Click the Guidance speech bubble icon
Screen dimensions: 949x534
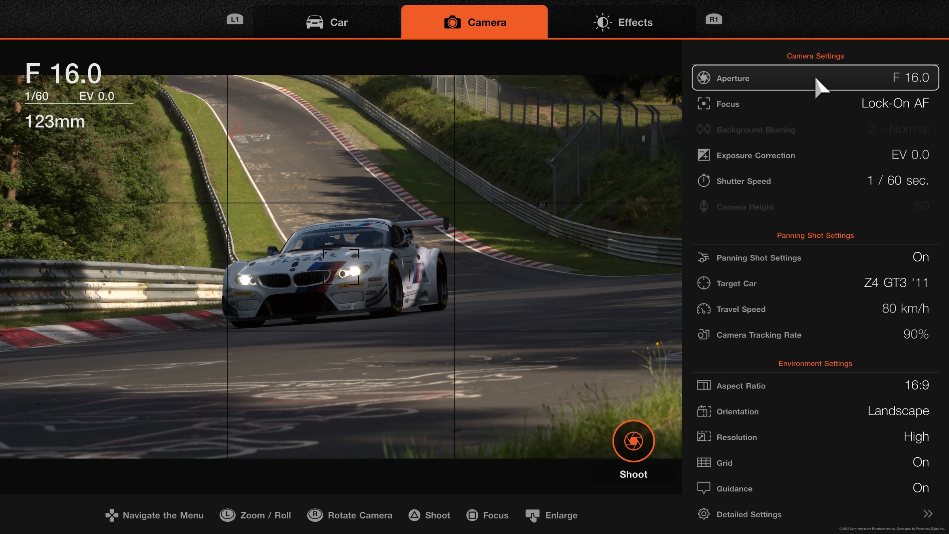point(703,489)
